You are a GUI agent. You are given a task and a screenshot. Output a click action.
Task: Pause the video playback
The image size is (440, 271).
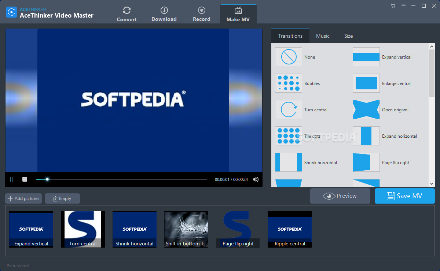12,179
